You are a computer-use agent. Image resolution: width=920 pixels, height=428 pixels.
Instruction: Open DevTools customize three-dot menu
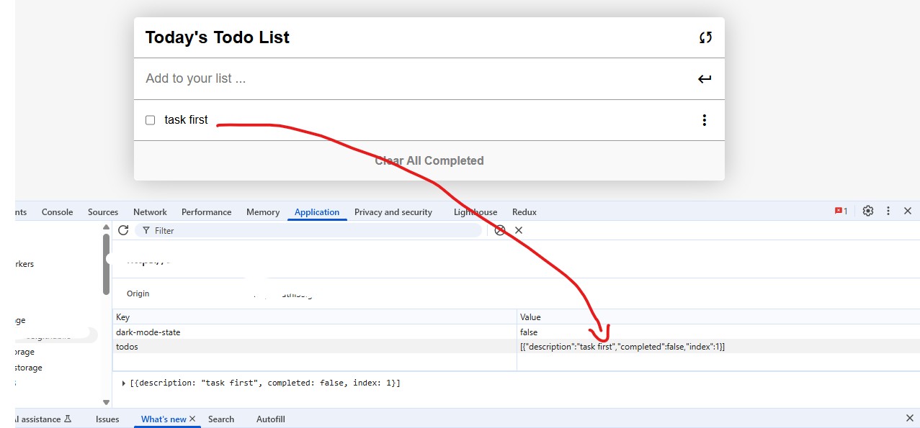(x=888, y=211)
